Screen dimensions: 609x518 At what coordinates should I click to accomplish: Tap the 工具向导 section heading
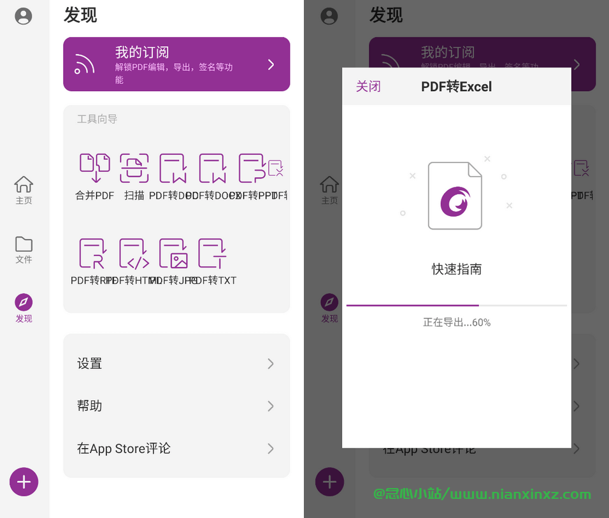97,119
